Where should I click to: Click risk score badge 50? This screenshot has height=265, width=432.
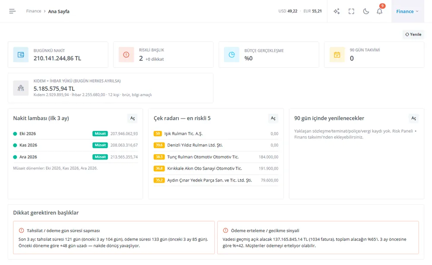tap(158, 134)
